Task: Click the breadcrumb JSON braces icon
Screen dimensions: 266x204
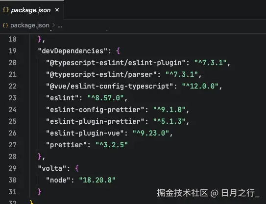Action: tap(5, 25)
